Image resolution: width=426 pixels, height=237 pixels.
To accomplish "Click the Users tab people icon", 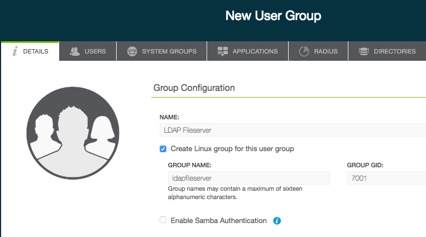I will point(74,51).
